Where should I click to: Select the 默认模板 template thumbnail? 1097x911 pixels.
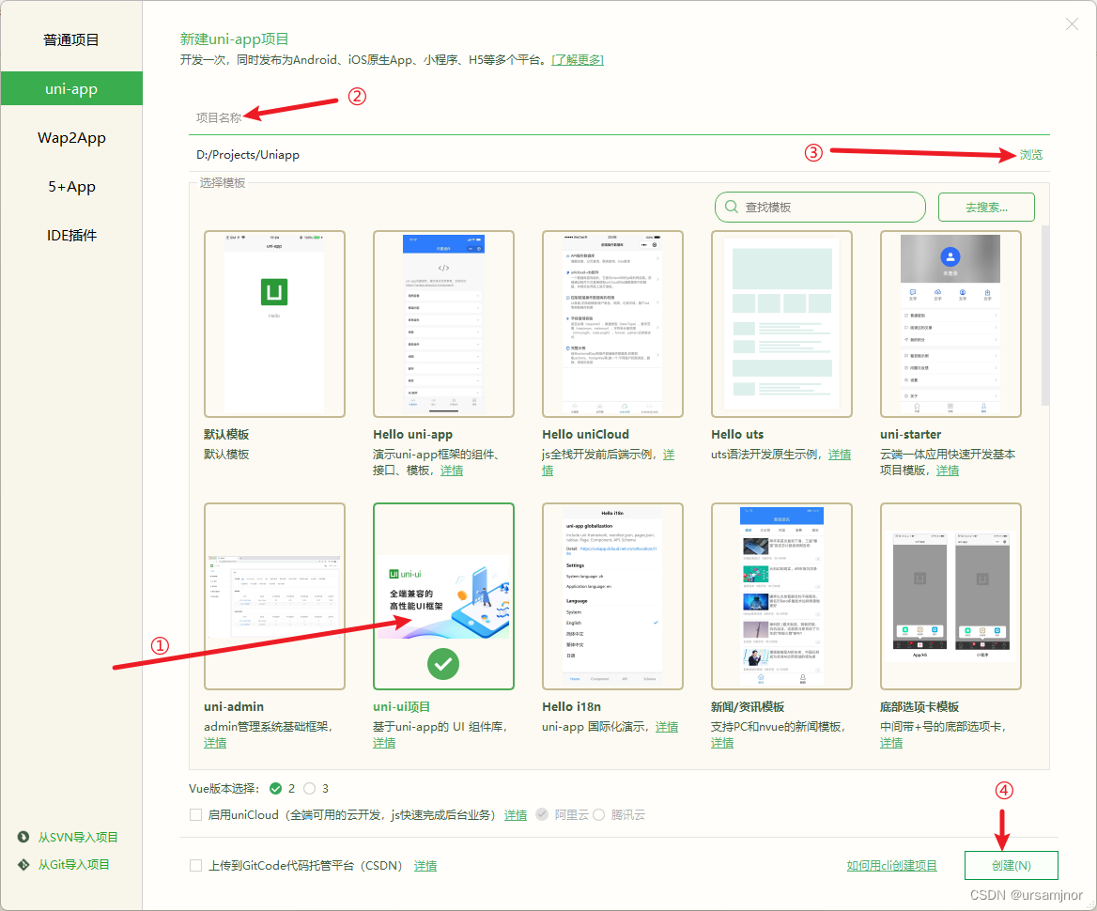coord(274,324)
